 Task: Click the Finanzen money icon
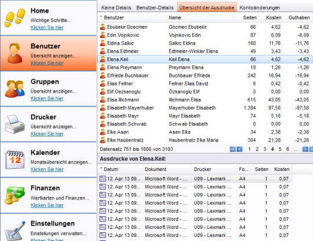click(15, 195)
